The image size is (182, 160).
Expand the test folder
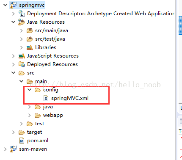22,124
